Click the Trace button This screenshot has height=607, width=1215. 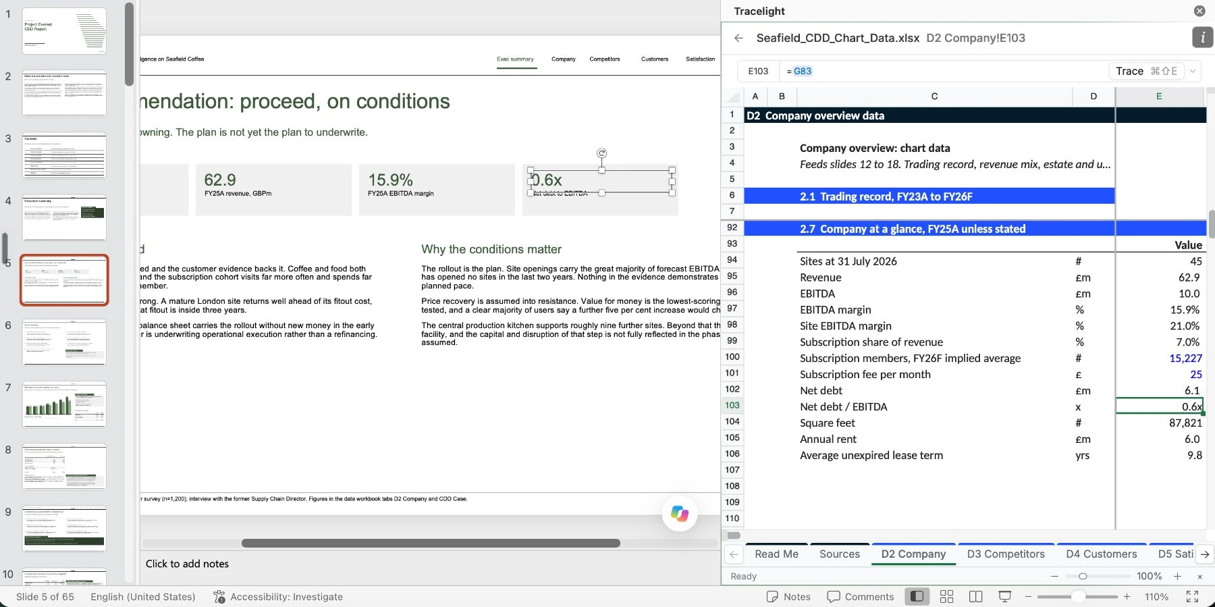[1146, 71]
